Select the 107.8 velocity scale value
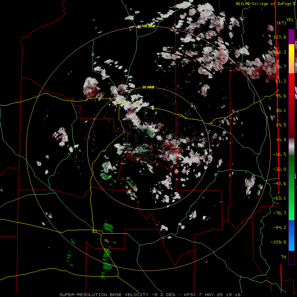297x297 pixels. click(280, 37)
